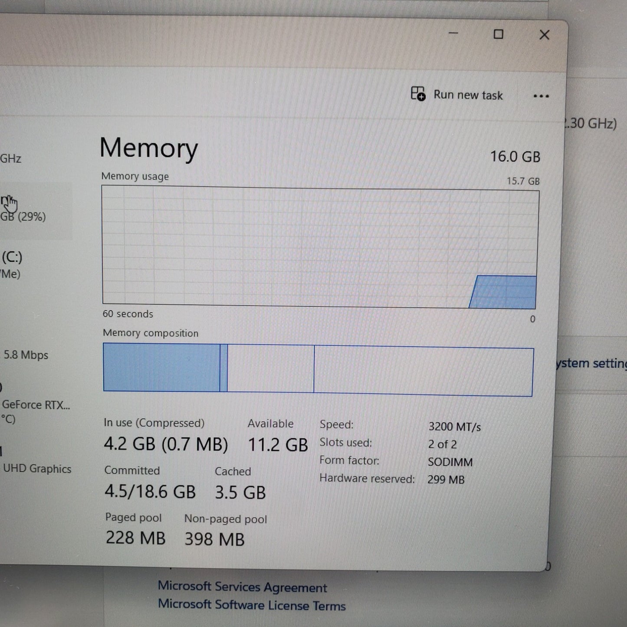The image size is (627, 627).
Task: Click the Run new task icon
Action: click(418, 93)
